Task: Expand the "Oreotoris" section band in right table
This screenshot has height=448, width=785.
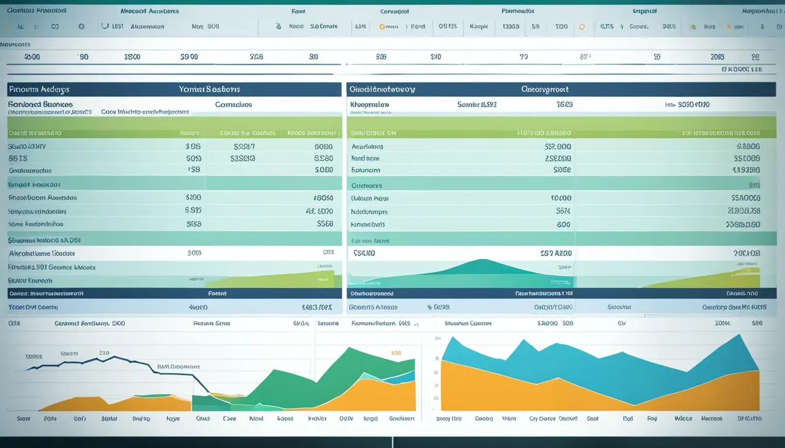Action: pos(367,185)
